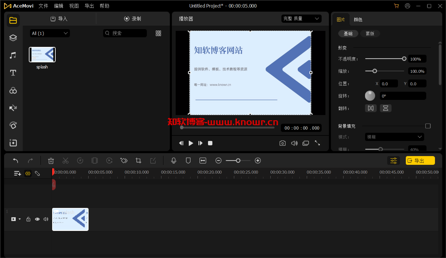This screenshot has height=258, width=446.
Task: Zoom in timeline with plus icon
Action: pyautogui.click(x=258, y=160)
